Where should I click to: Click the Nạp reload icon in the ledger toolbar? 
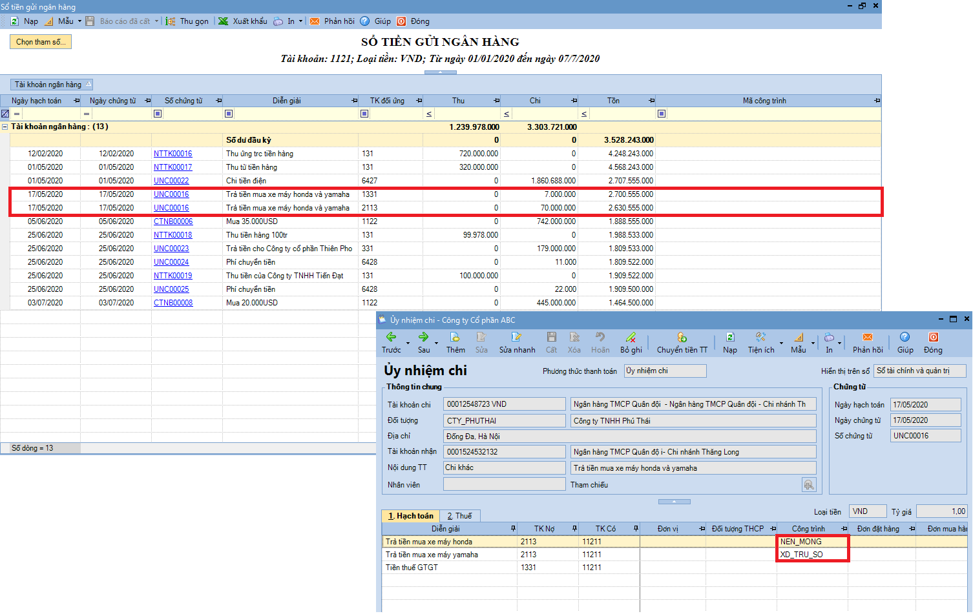[14, 21]
